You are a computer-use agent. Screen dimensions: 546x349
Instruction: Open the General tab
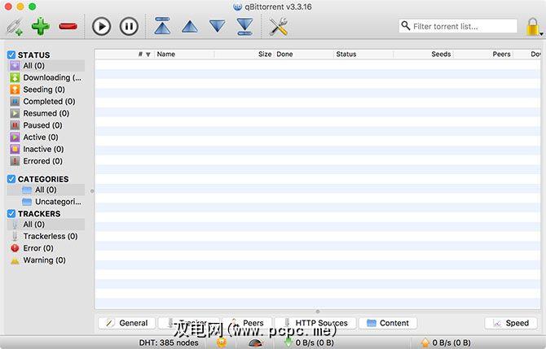pos(127,323)
